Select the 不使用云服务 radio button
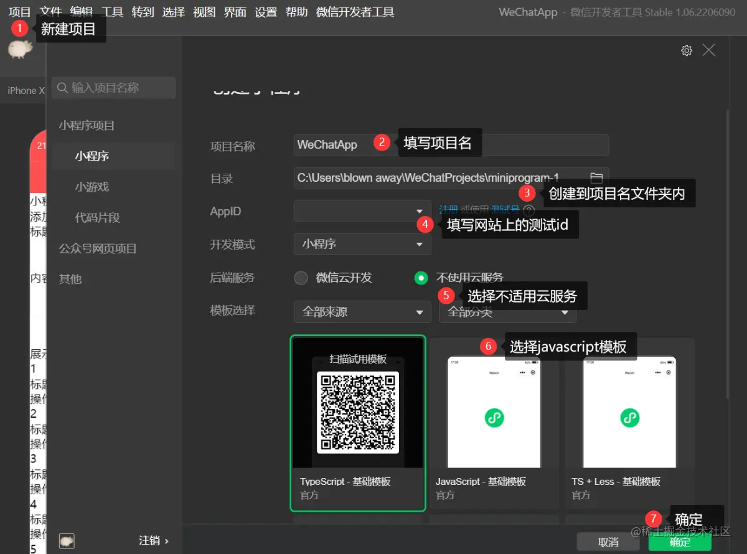Screen dimensions: 747x554 click(421, 278)
